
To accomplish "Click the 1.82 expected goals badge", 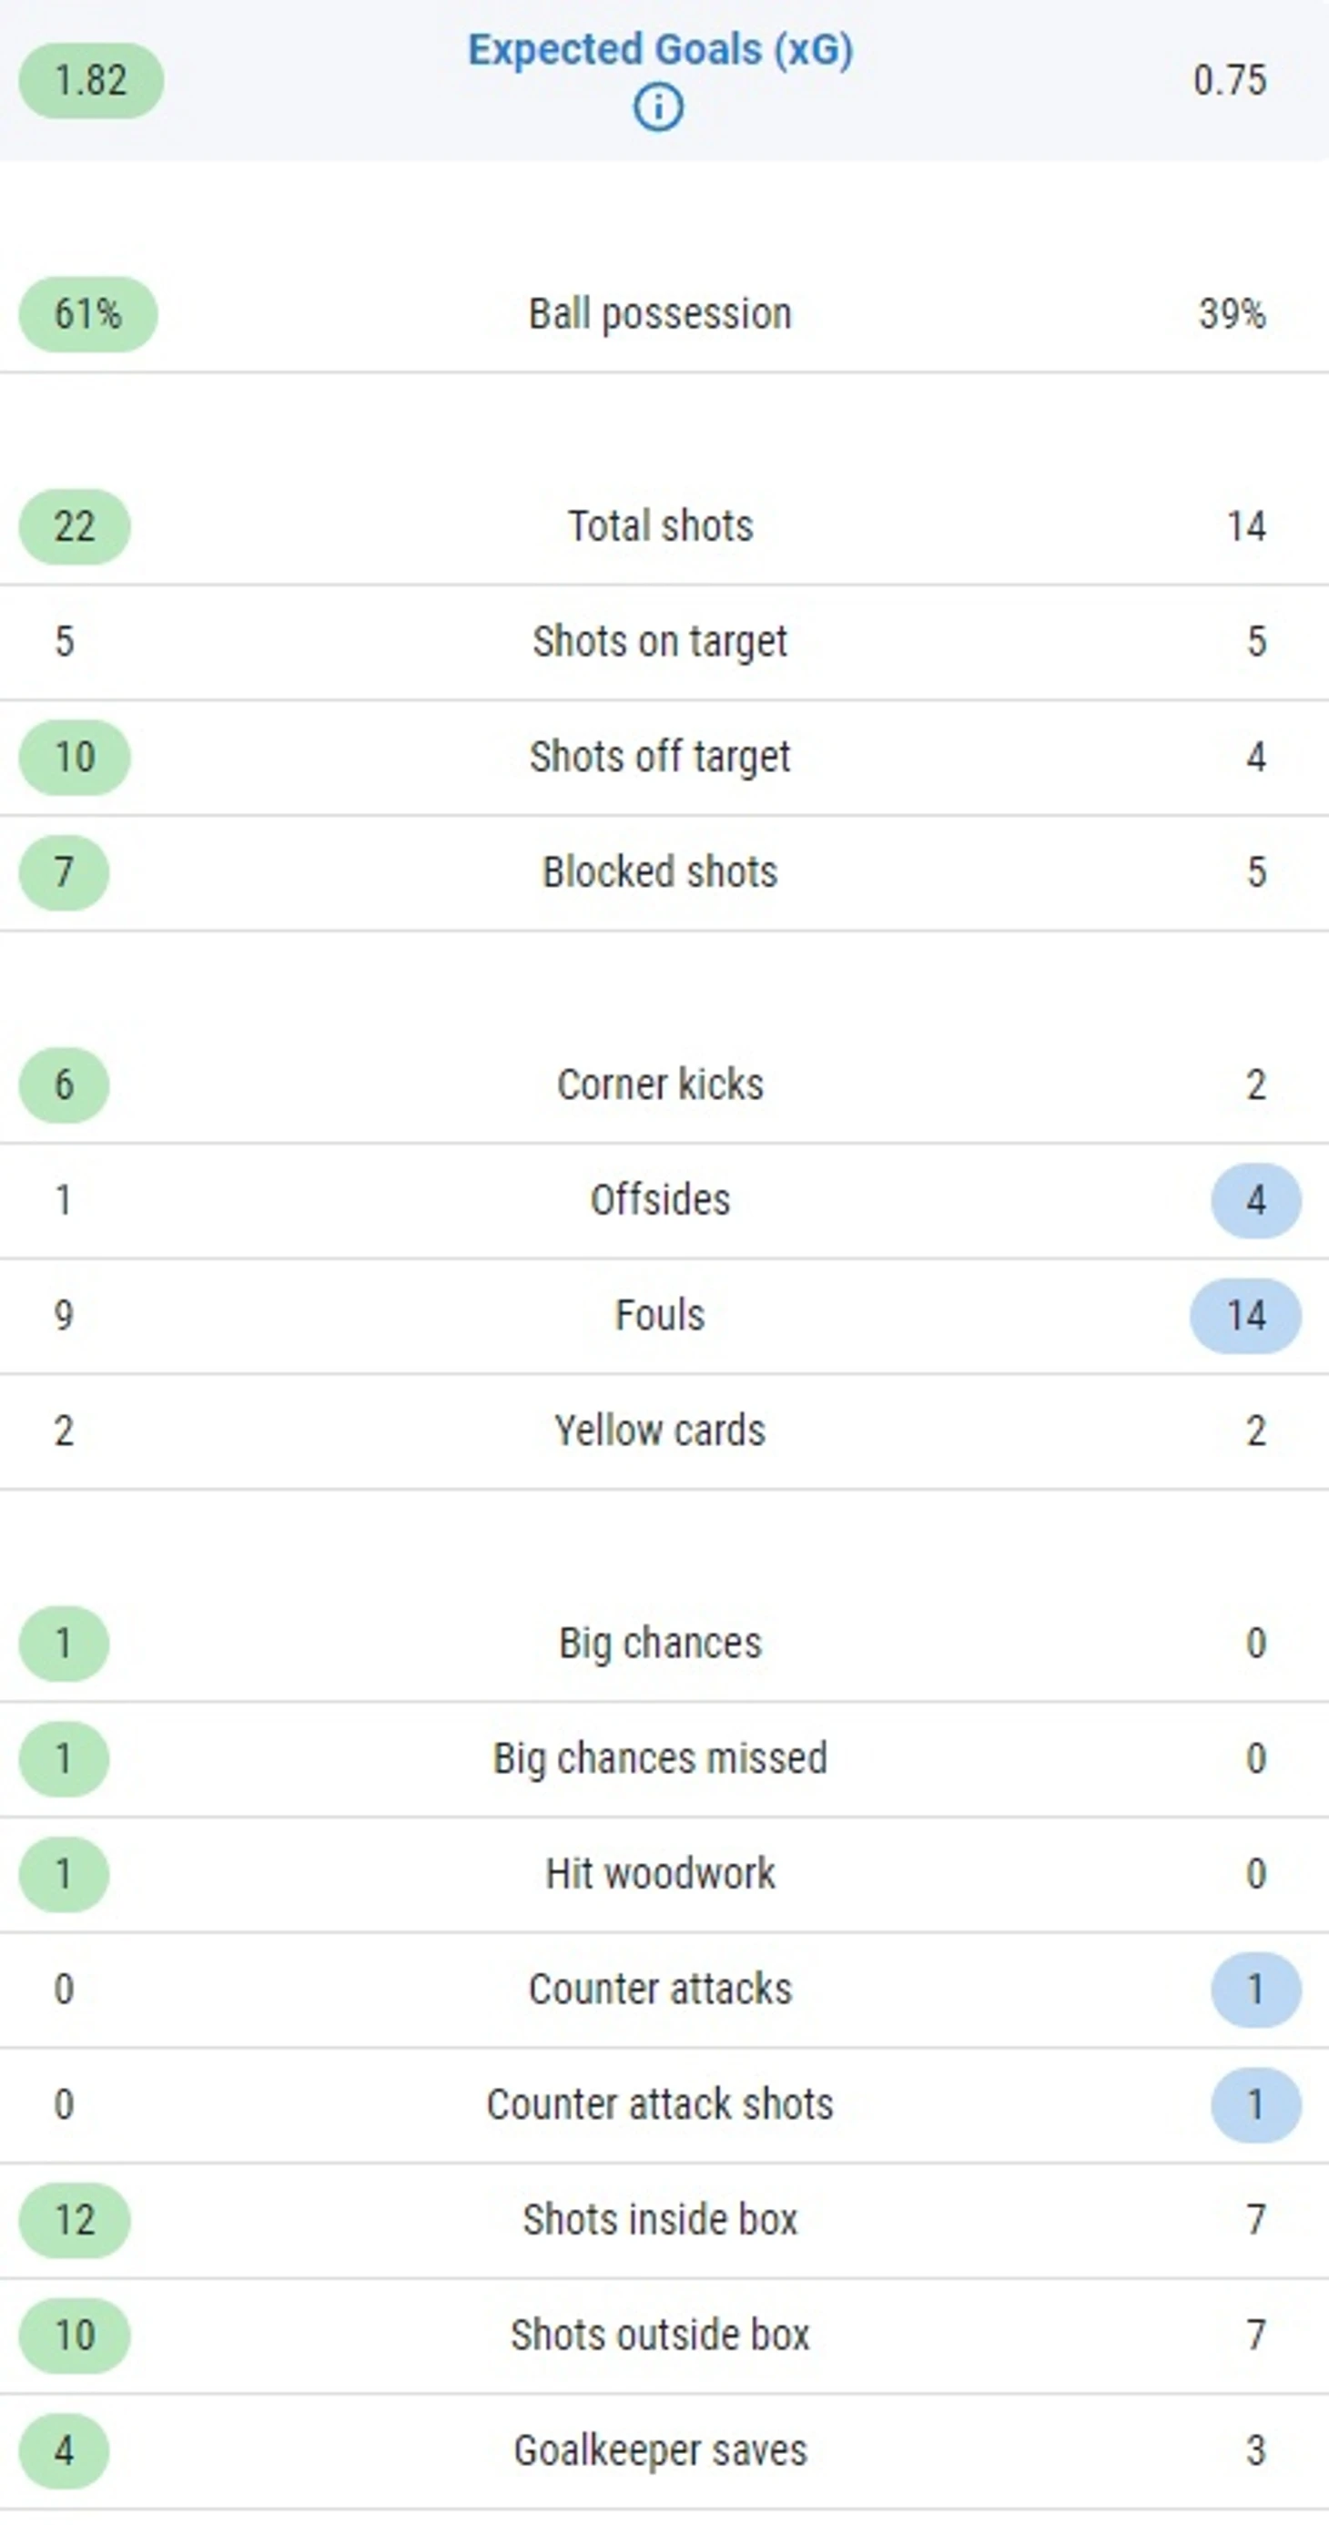I will pyautogui.click(x=91, y=80).
